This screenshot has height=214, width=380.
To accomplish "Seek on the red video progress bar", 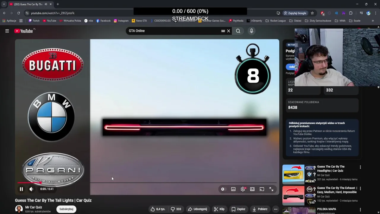I will 147,183.
